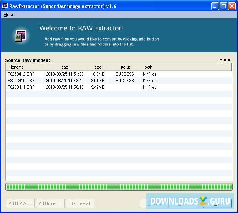Click the 10.6MB size cell
The width and height of the screenshot is (238, 213).
pyautogui.click(x=97, y=74)
